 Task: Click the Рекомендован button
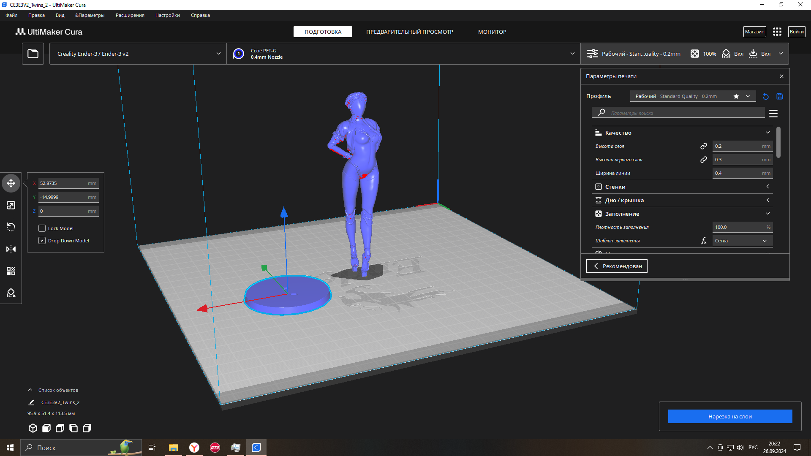[x=617, y=266]
